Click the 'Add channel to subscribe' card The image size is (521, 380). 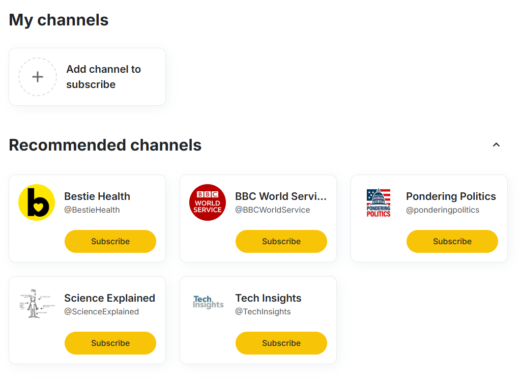point(87,76)
